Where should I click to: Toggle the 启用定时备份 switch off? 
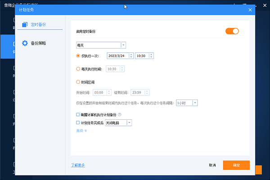(232, 31)
